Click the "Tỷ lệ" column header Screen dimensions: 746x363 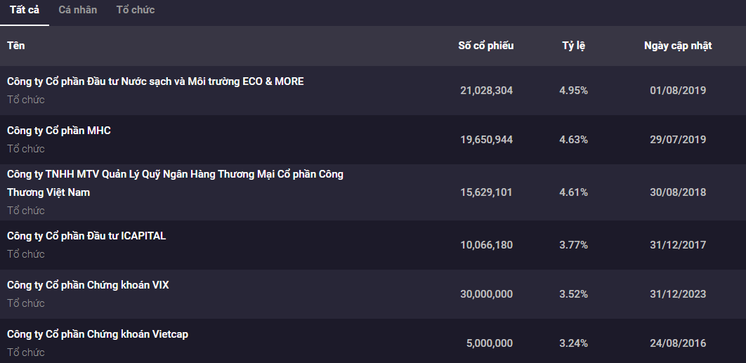573,46
